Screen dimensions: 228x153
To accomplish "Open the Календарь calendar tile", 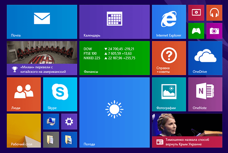I will click(x=114, y=22).
